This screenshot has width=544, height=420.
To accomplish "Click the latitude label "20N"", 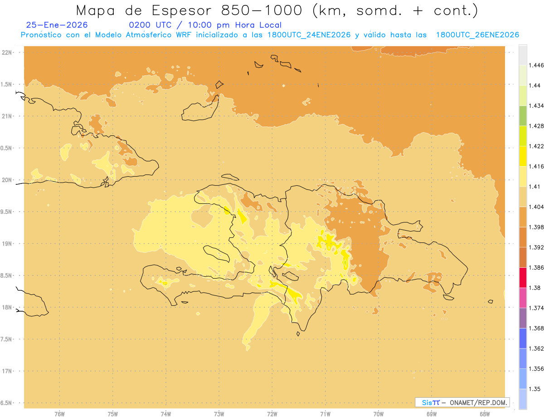I will pos(7,180).
